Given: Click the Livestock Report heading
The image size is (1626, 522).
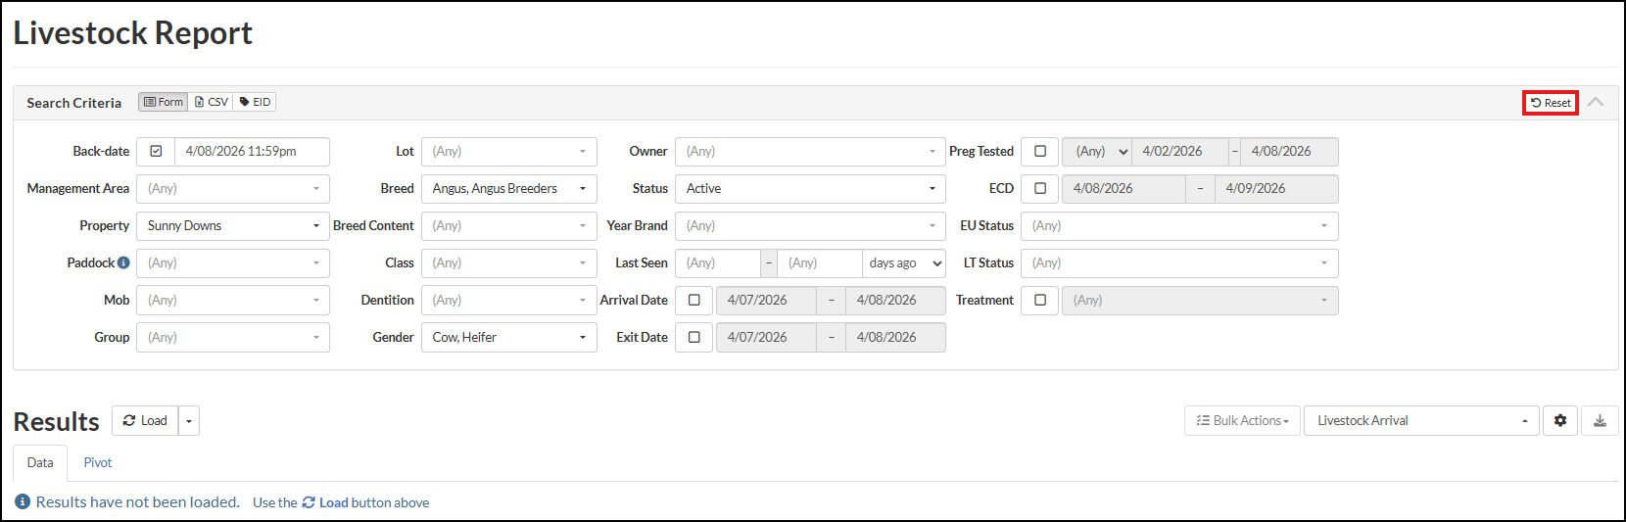Looking at the screenshot, I should pyautogui.click(x=133, y=33).
